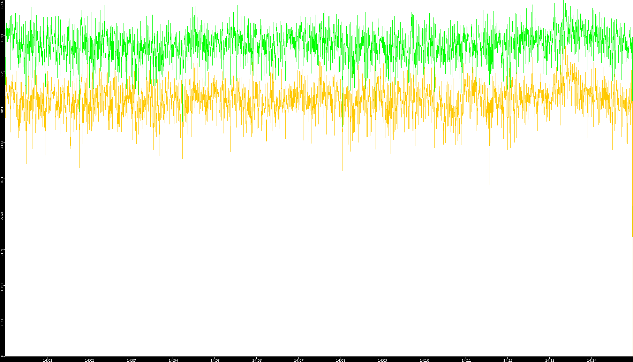
Task: Click the 14:07 time axis marker
Action: [299, 360]
